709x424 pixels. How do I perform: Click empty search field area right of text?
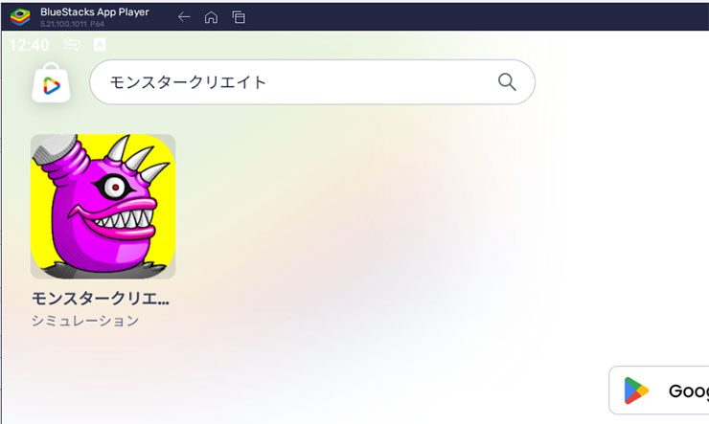click(x=379, y=82)
